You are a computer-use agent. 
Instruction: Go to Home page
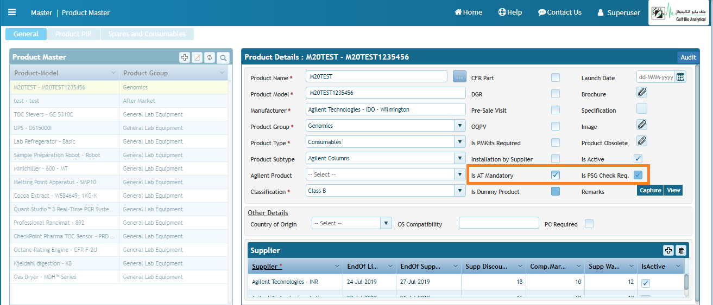point(468,12)
